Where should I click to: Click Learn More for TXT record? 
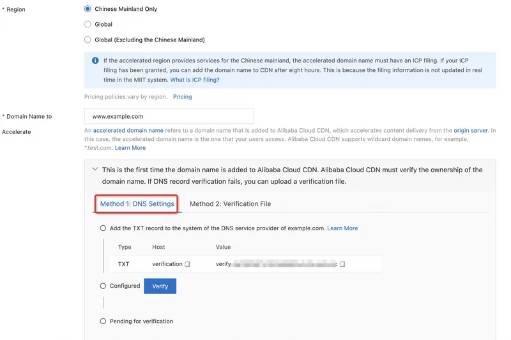pyautogui.click(x=342, y=228)
